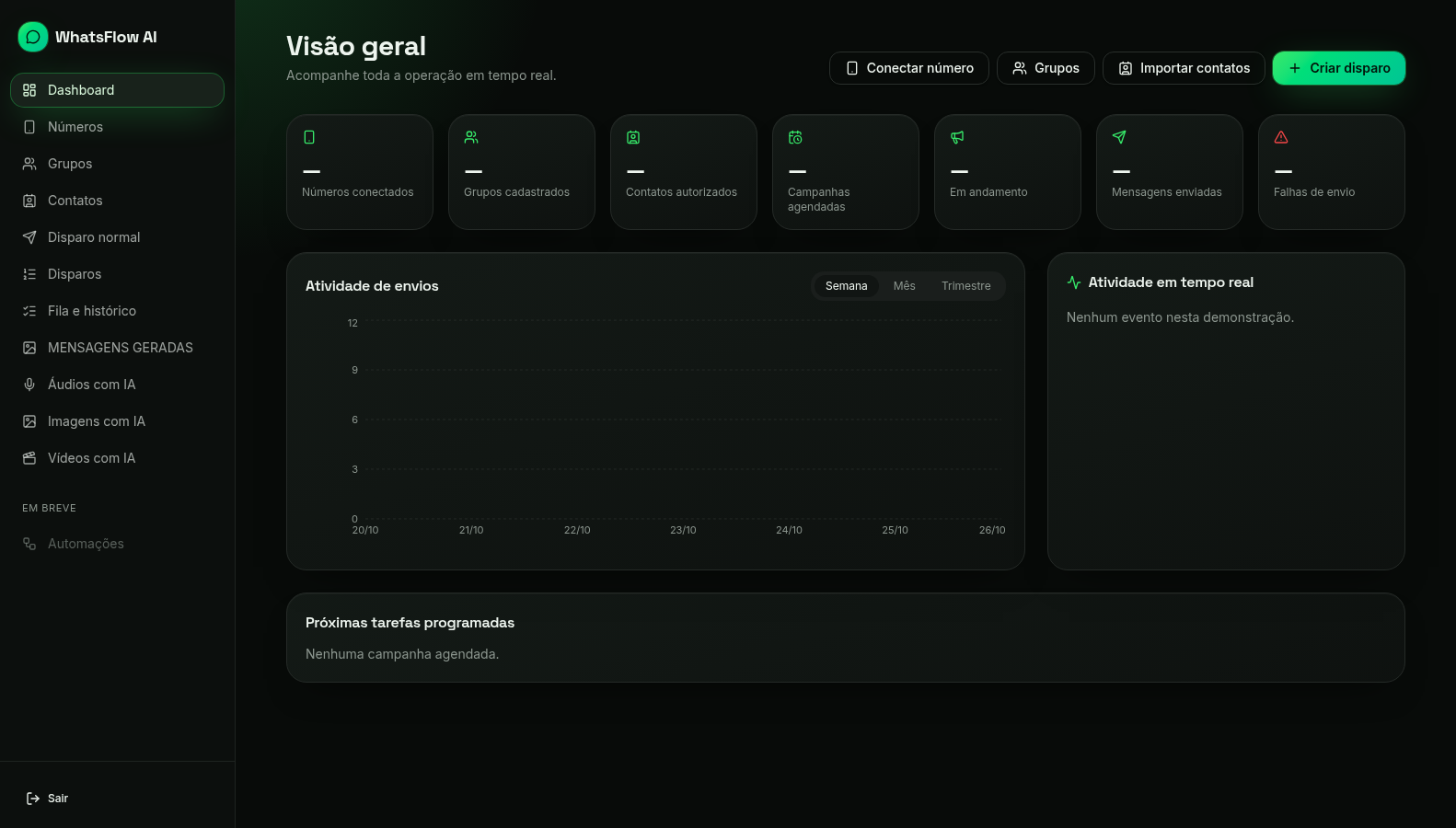
Task: Click the phone icon on Números conectados card
Action: pyautogui.click(x=309, y=137)
